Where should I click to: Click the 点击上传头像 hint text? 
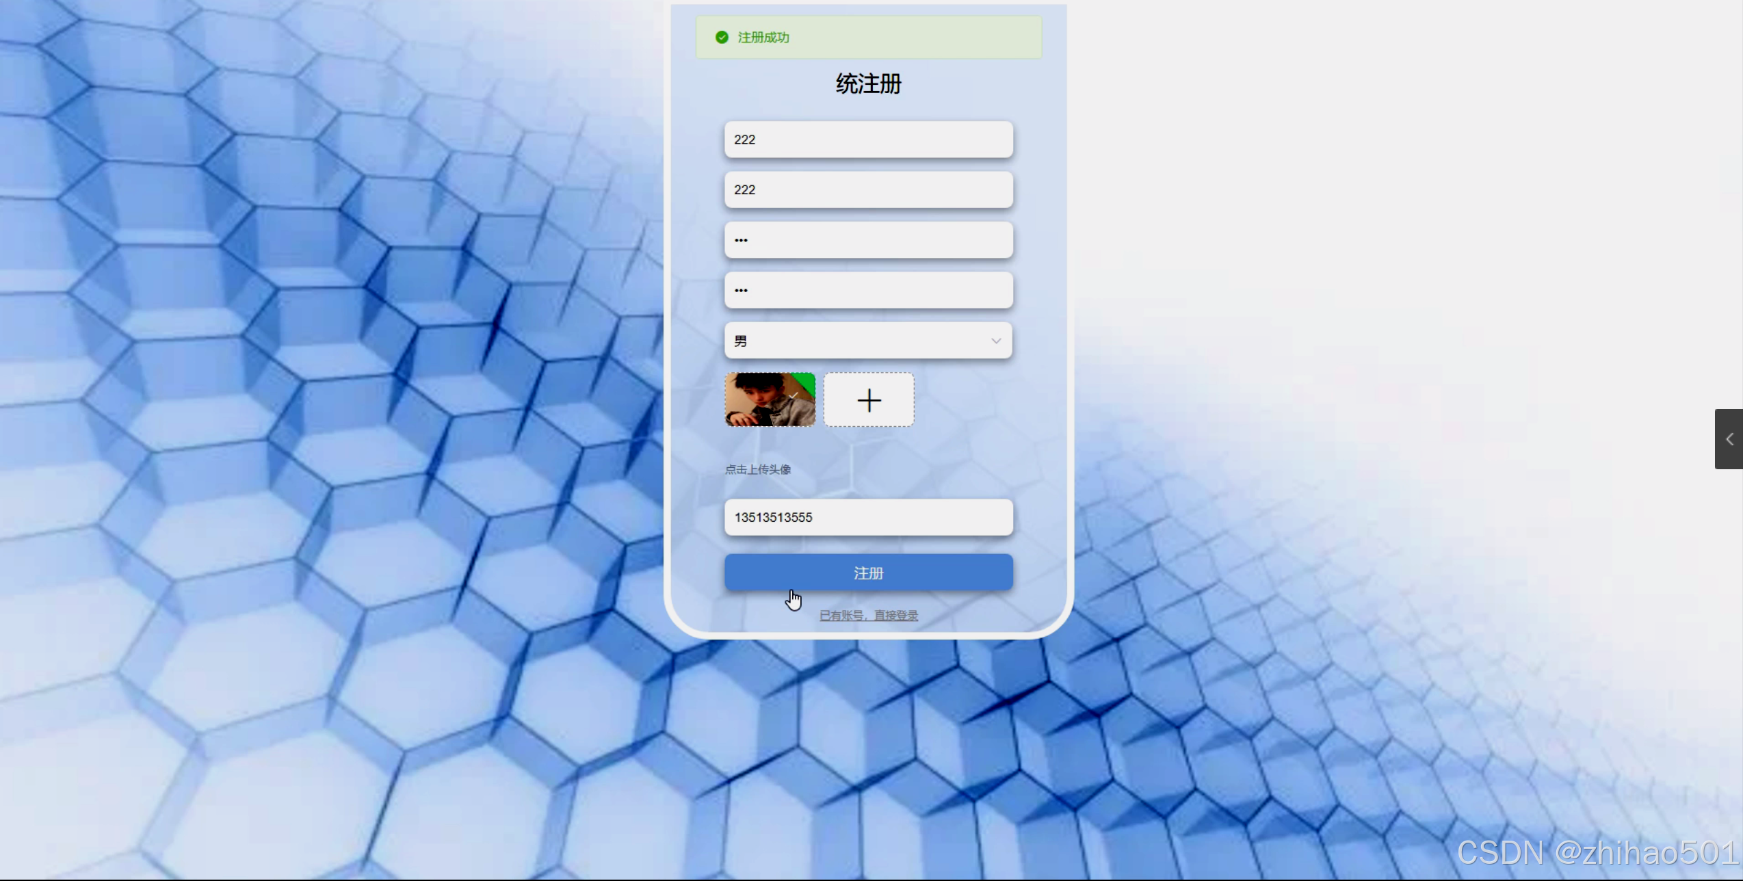[758, 469]
